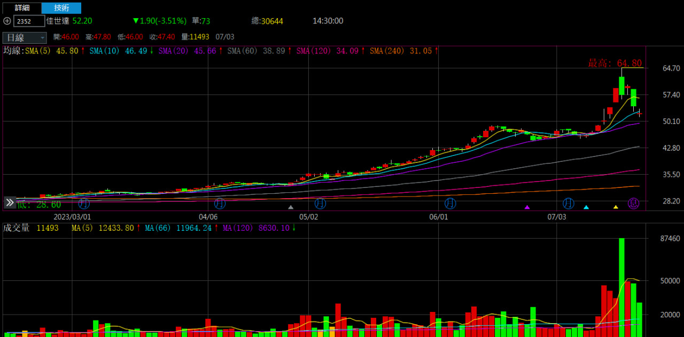Click the gray triangle marker on date axis

[291, 207]
